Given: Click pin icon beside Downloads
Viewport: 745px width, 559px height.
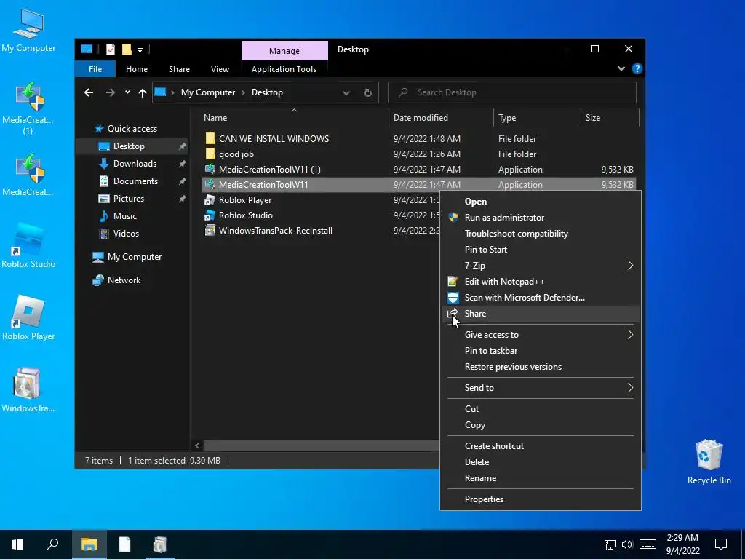Looking at the screenshot, I should pyautogui.click(x=182, y=164).
